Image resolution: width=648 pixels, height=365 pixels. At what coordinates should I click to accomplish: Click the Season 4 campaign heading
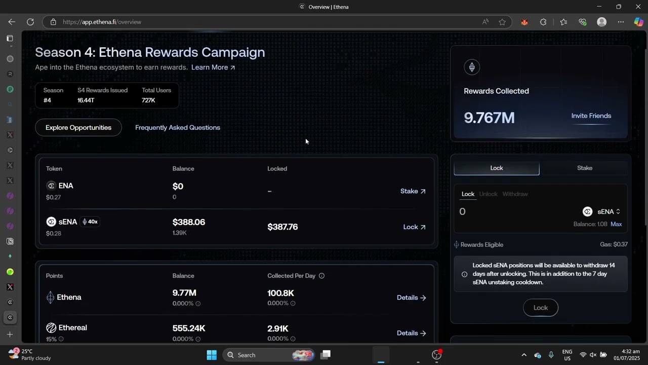tap(150, 52)
